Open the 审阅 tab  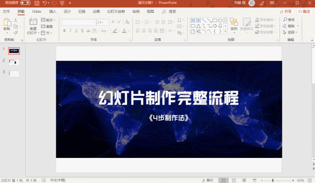pyautogui.click(x=136, y=12)
